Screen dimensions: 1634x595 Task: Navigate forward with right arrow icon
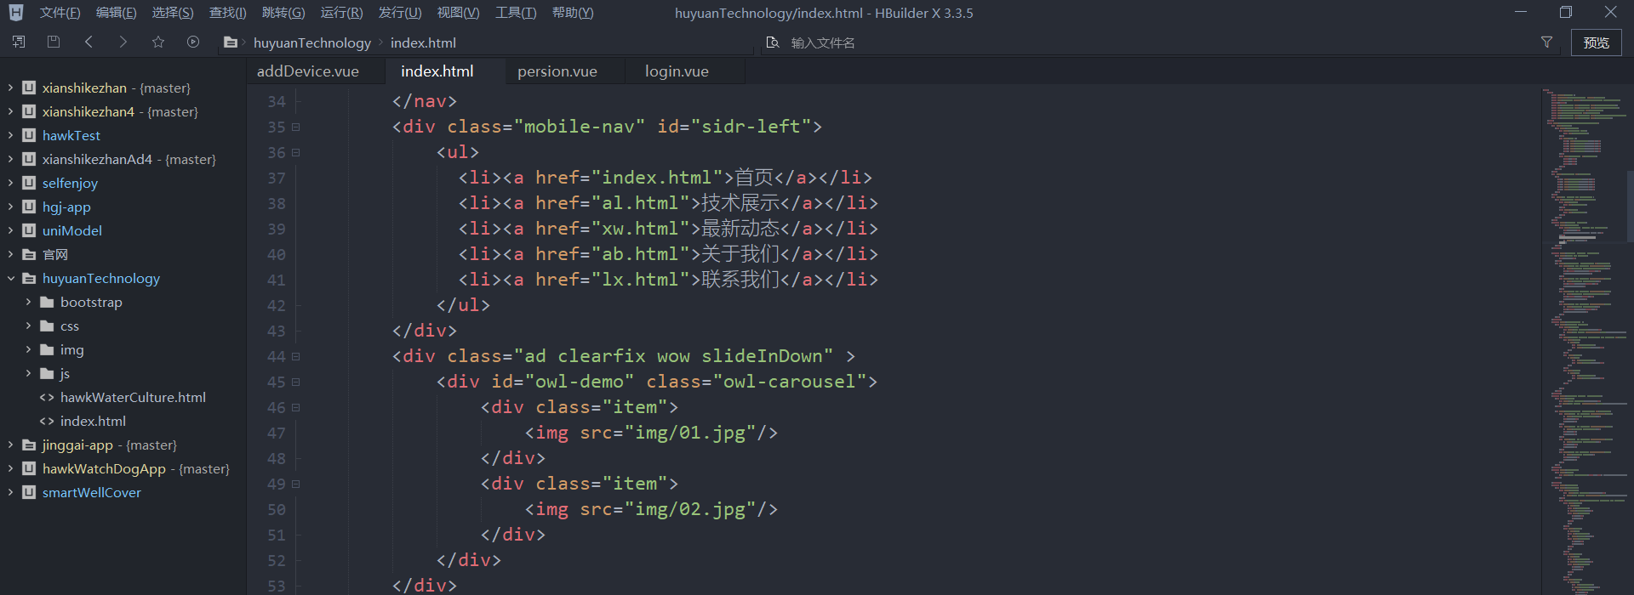[x=123, y=42]
